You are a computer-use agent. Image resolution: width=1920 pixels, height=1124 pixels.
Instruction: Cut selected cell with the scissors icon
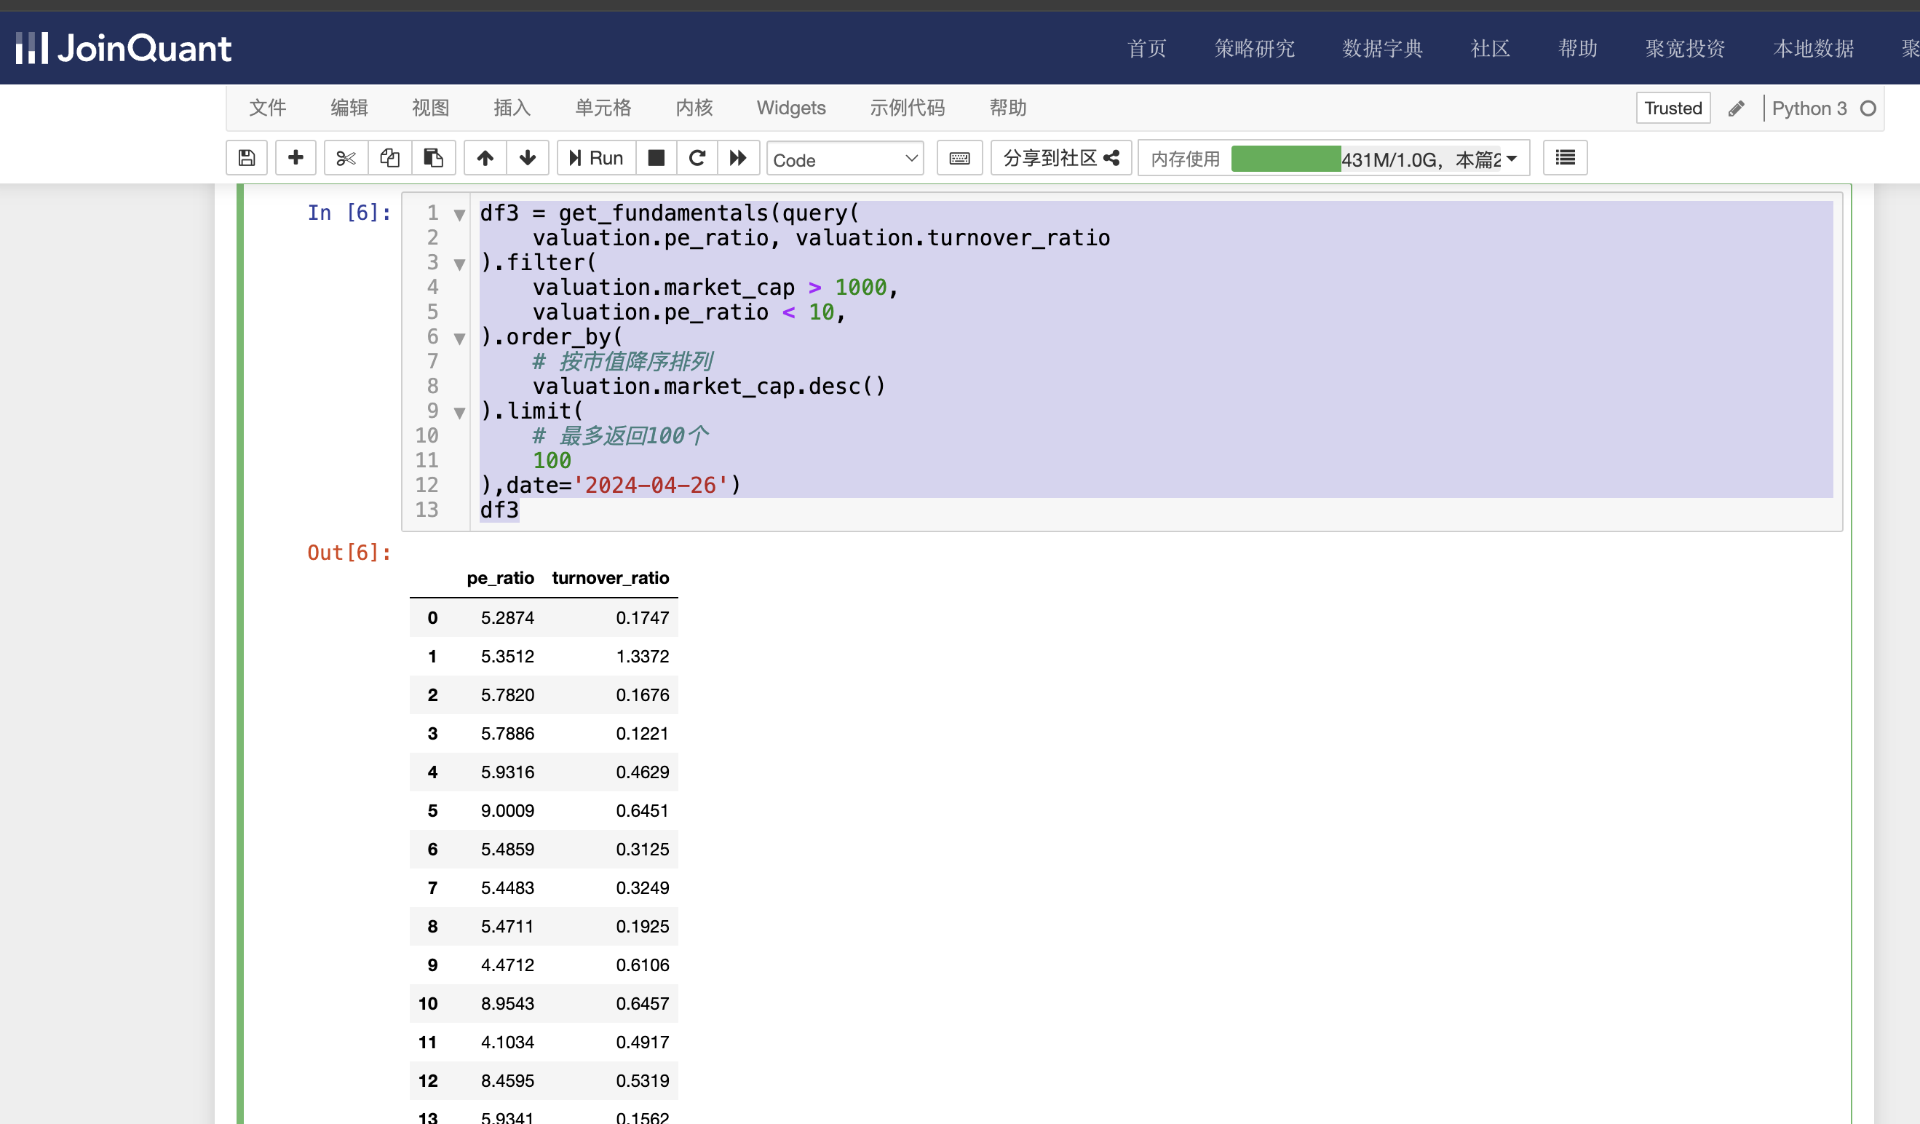(x=346, y=158)
